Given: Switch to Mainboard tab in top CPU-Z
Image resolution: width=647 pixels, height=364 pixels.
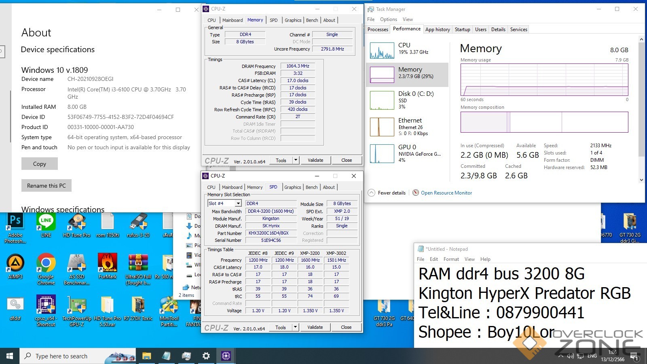Looking at the screenshot, I should [x=233, y=20].
